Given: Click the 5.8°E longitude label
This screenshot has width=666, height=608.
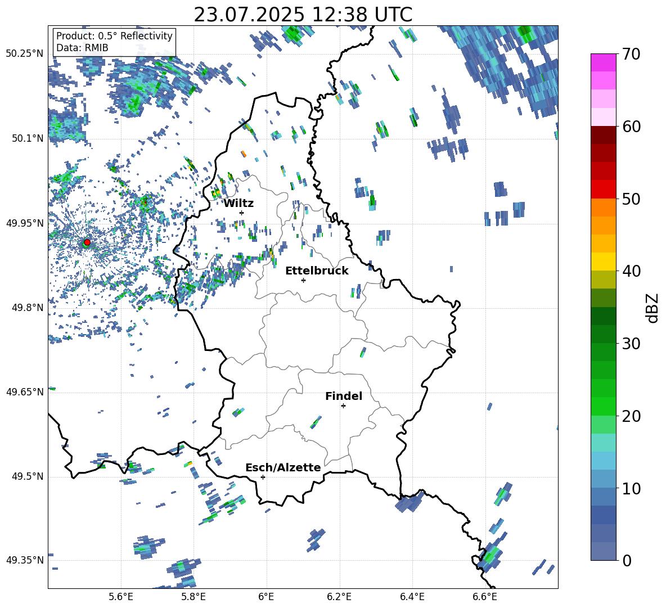Looking at the screenshot, I should pos(193,597).
